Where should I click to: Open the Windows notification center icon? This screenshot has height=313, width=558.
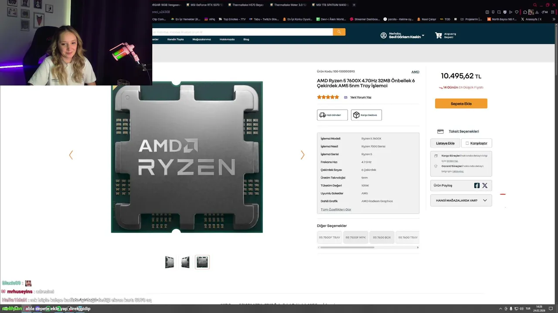coord(551,309)
